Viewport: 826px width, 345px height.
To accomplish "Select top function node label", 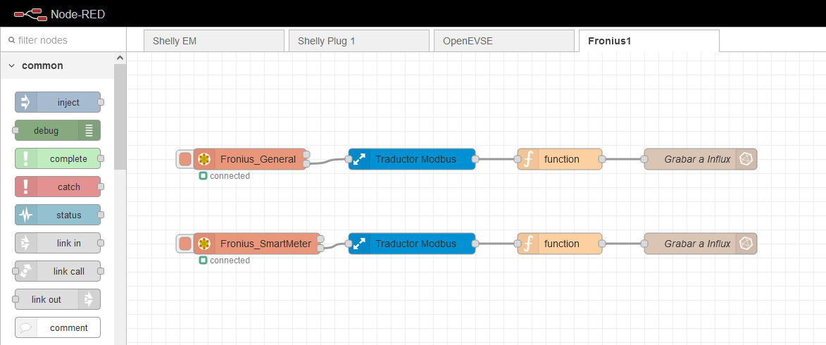I will 561,159.
